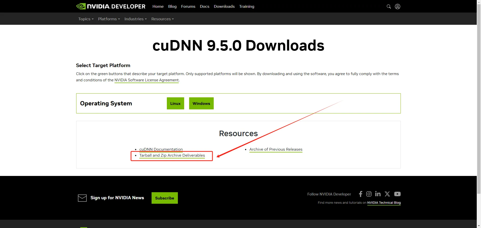The height and width of the screenshot is (228, 481).
Task: Open Tarball and Zip Archive Deliverables link
Action: tap(172, 155)
